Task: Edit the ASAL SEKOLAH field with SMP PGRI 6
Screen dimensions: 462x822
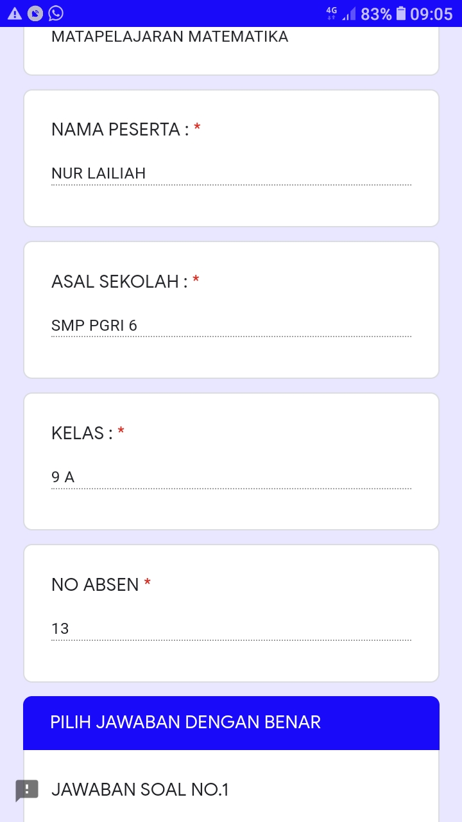Action: pos(231,326)
